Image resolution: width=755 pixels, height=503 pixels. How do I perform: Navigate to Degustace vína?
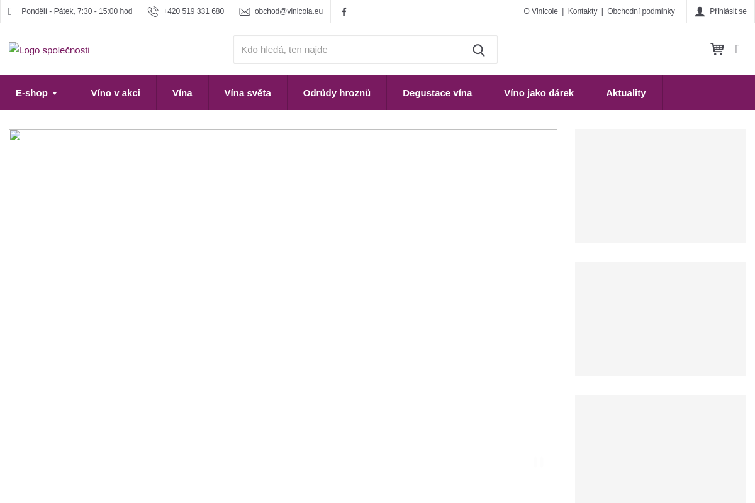click(437, 93)
